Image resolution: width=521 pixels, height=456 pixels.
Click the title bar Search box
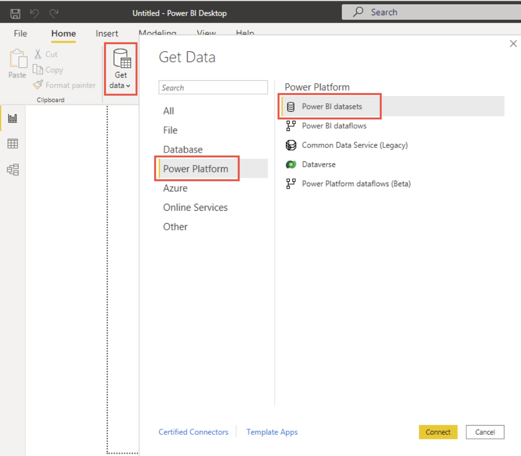click(431, 12)
